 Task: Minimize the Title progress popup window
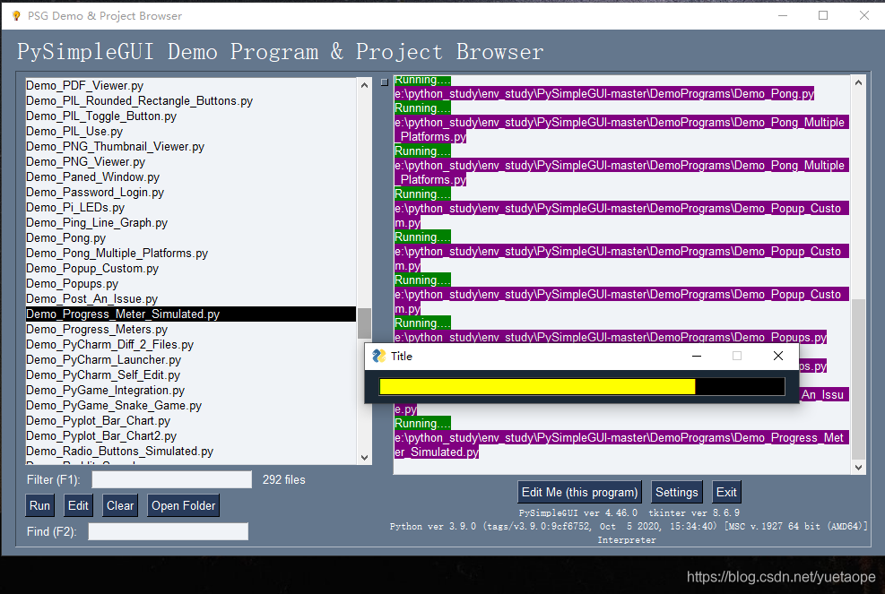697,356
